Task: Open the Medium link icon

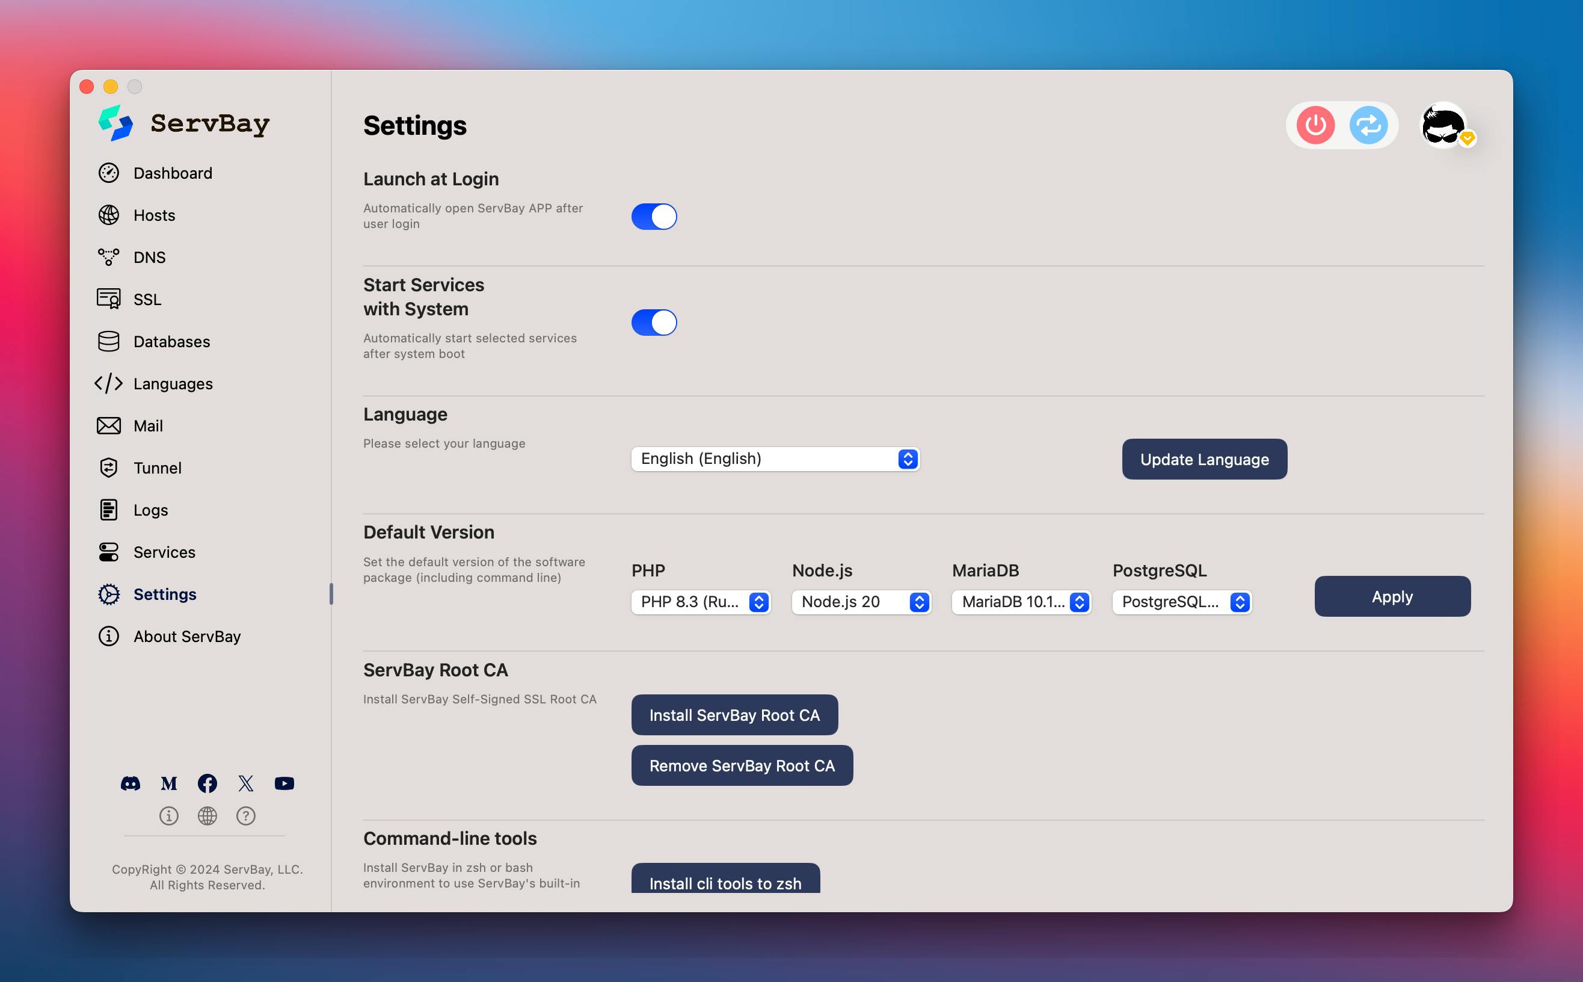Action: (x=169, y=783)
